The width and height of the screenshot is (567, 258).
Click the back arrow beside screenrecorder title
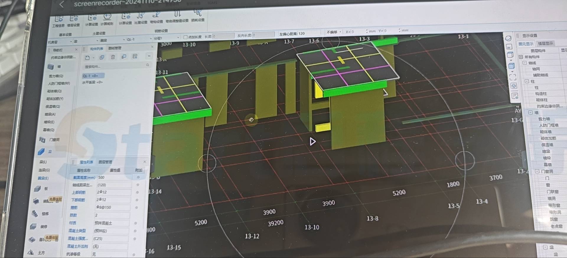click(62, 4)
